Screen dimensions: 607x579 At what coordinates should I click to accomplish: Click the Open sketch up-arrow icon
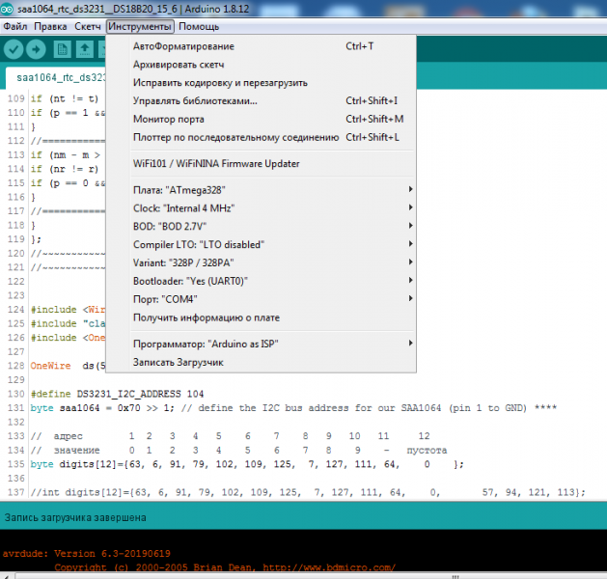point(85,49)
